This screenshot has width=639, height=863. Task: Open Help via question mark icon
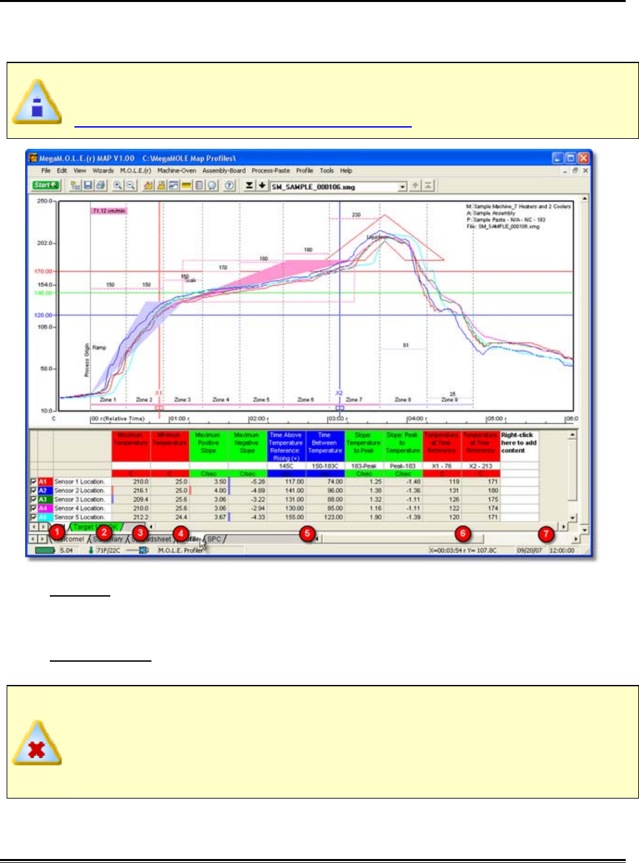[229, 186]
